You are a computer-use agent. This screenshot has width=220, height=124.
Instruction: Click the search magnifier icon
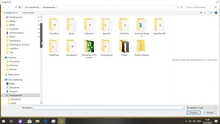click(216, 7)
